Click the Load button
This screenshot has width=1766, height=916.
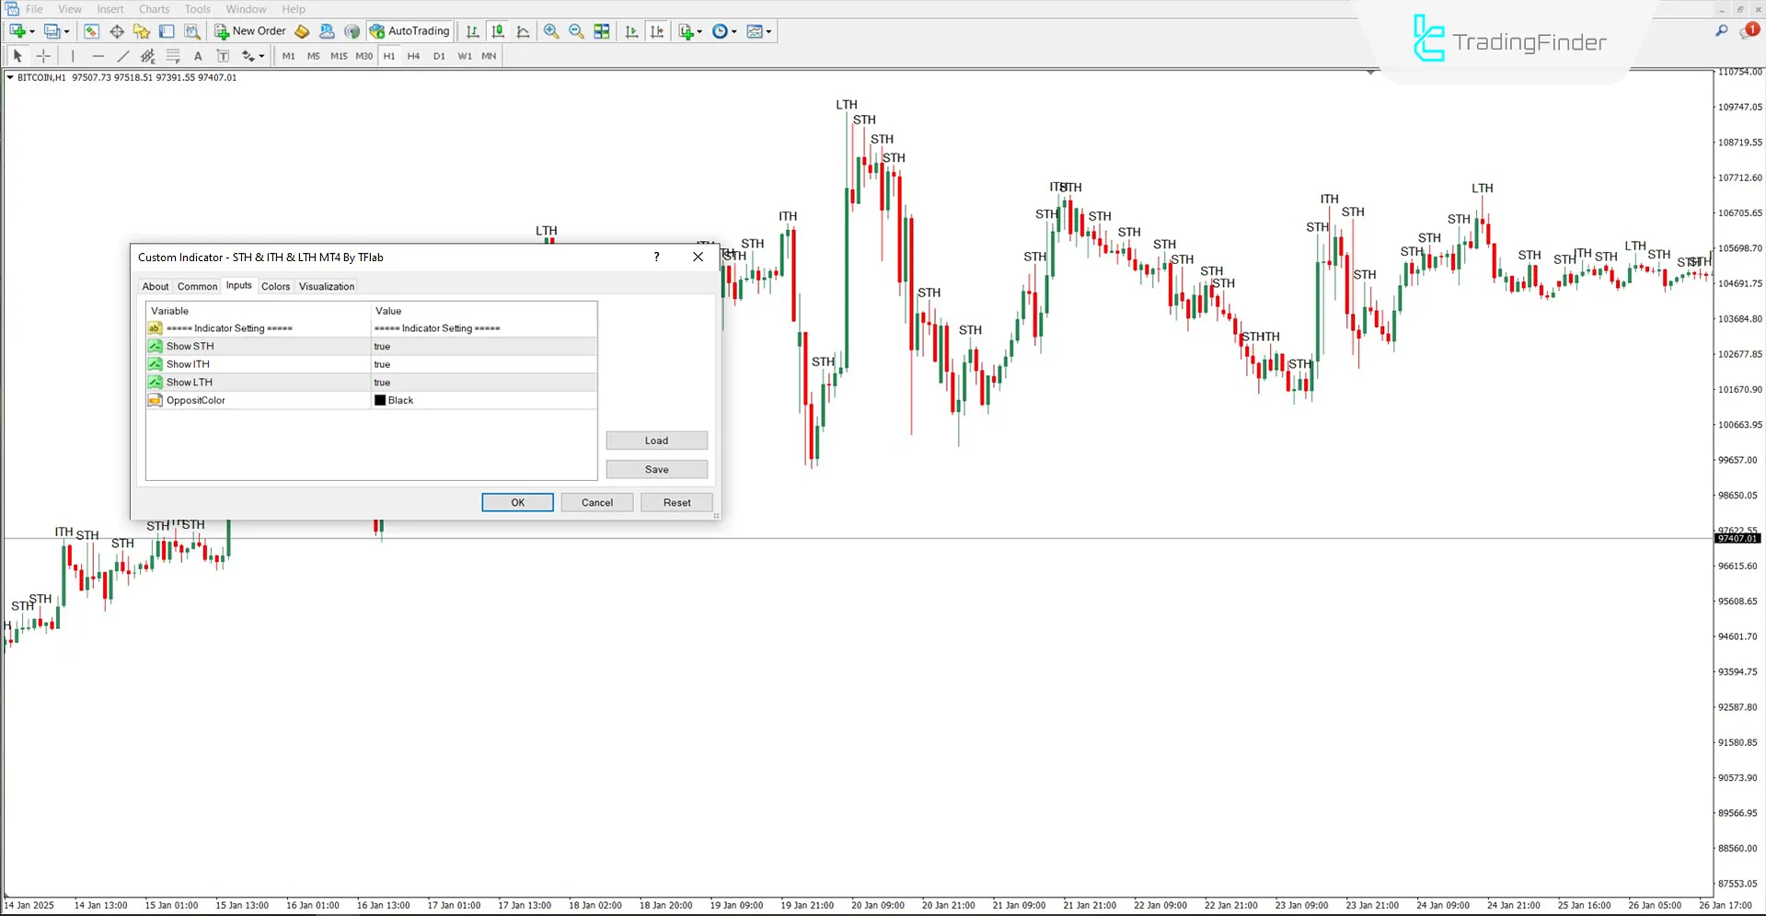click(656, 441)
